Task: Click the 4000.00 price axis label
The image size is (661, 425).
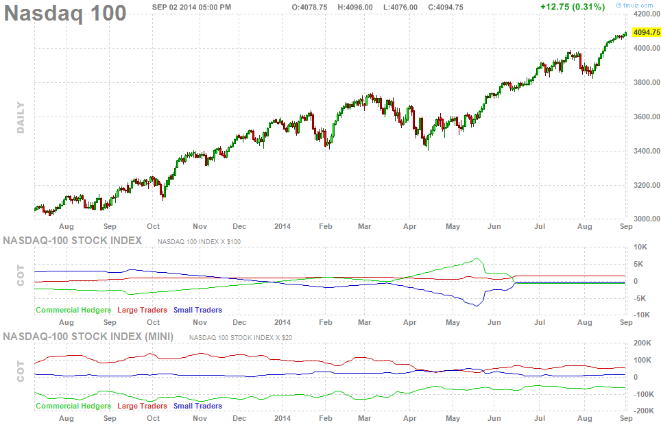Action: pyautogui.click(x=647, y=48)
